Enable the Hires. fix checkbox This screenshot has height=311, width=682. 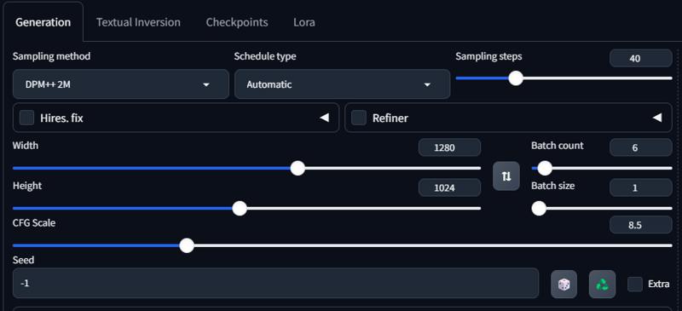click(27, 118)
